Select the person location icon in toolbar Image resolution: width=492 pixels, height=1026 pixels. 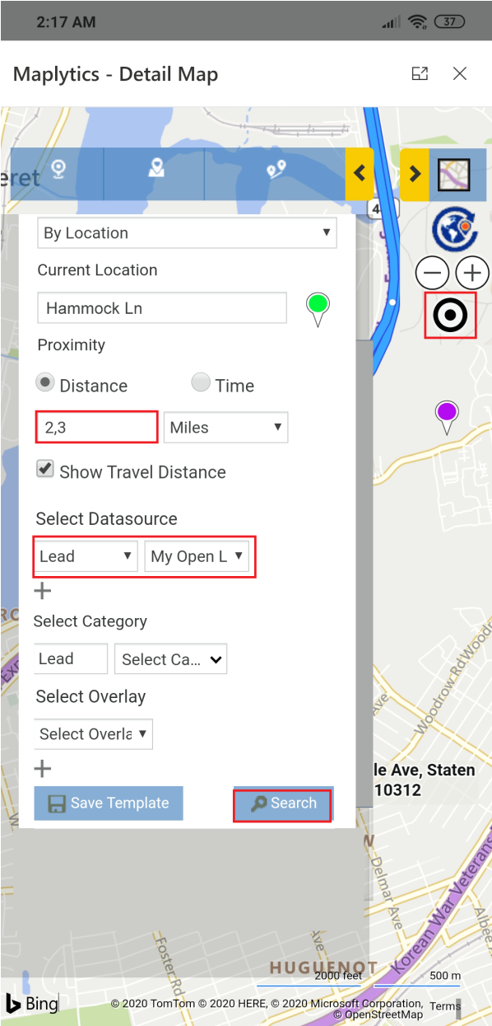(x=156, y=169)
